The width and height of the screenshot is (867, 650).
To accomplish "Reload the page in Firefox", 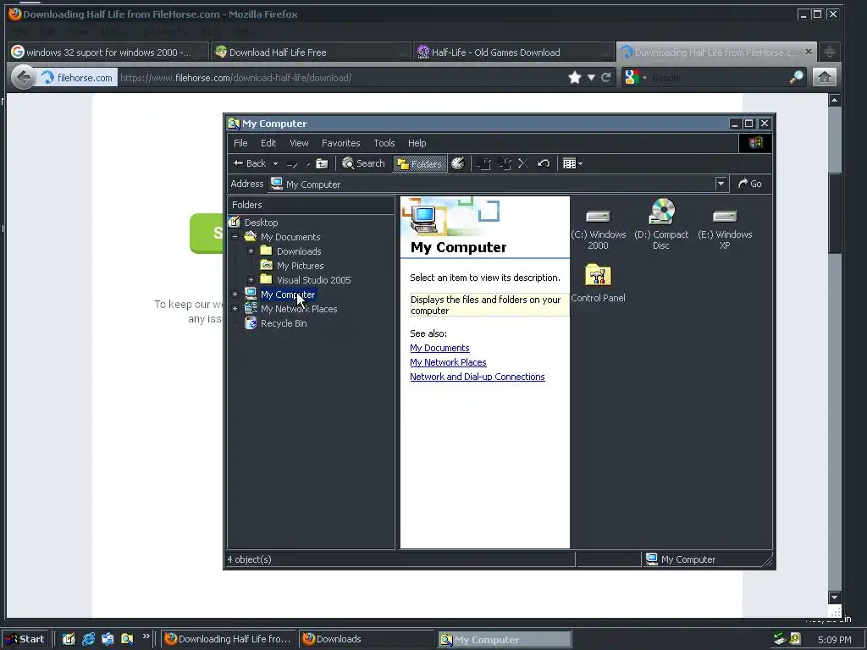I will tap(606, 77).
